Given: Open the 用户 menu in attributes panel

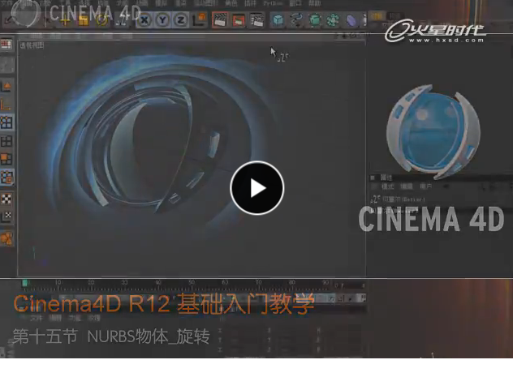Looking at the screenshot, I should click(x=425, y=186).
